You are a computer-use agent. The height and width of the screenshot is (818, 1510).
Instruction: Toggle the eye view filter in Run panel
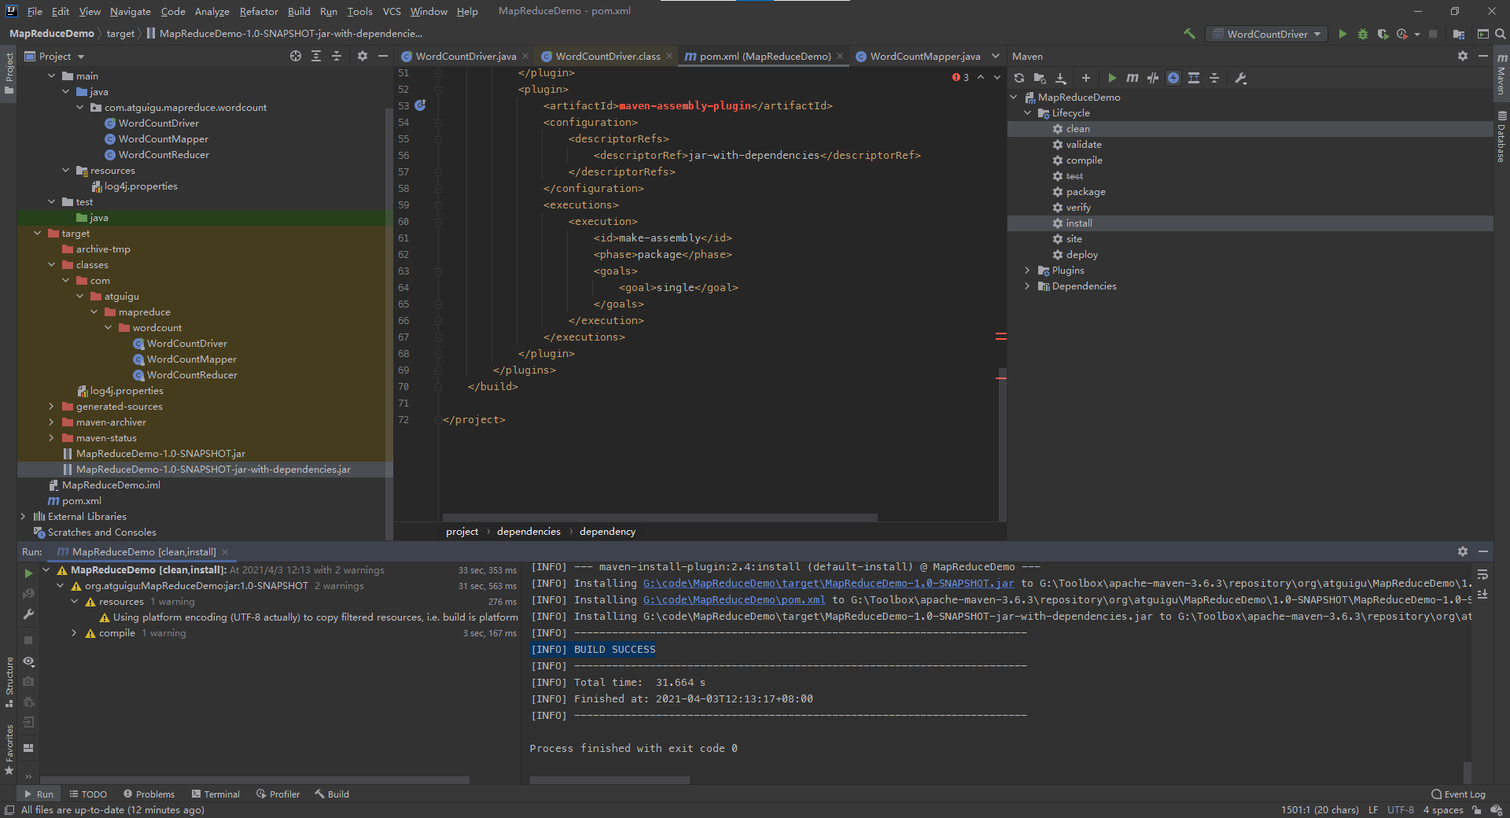coord(28,661)
